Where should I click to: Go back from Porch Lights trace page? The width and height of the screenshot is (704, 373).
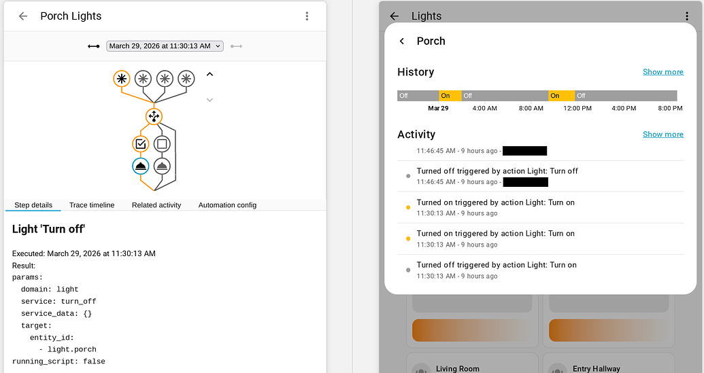[x=23, y=16]
